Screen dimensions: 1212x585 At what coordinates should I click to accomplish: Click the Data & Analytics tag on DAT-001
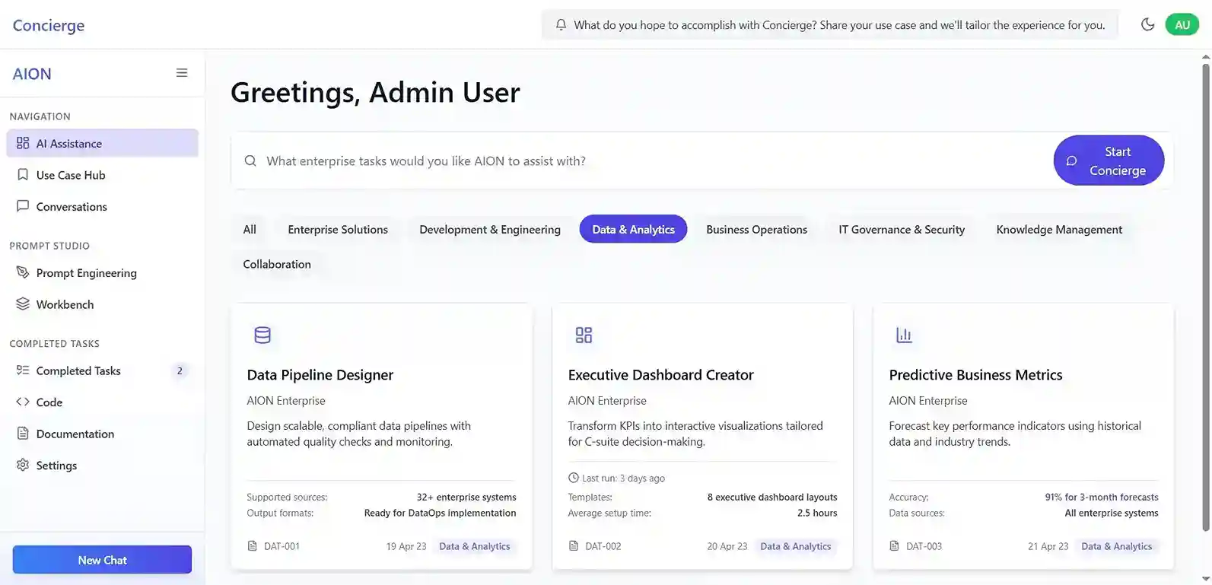[x=475, y=546]
